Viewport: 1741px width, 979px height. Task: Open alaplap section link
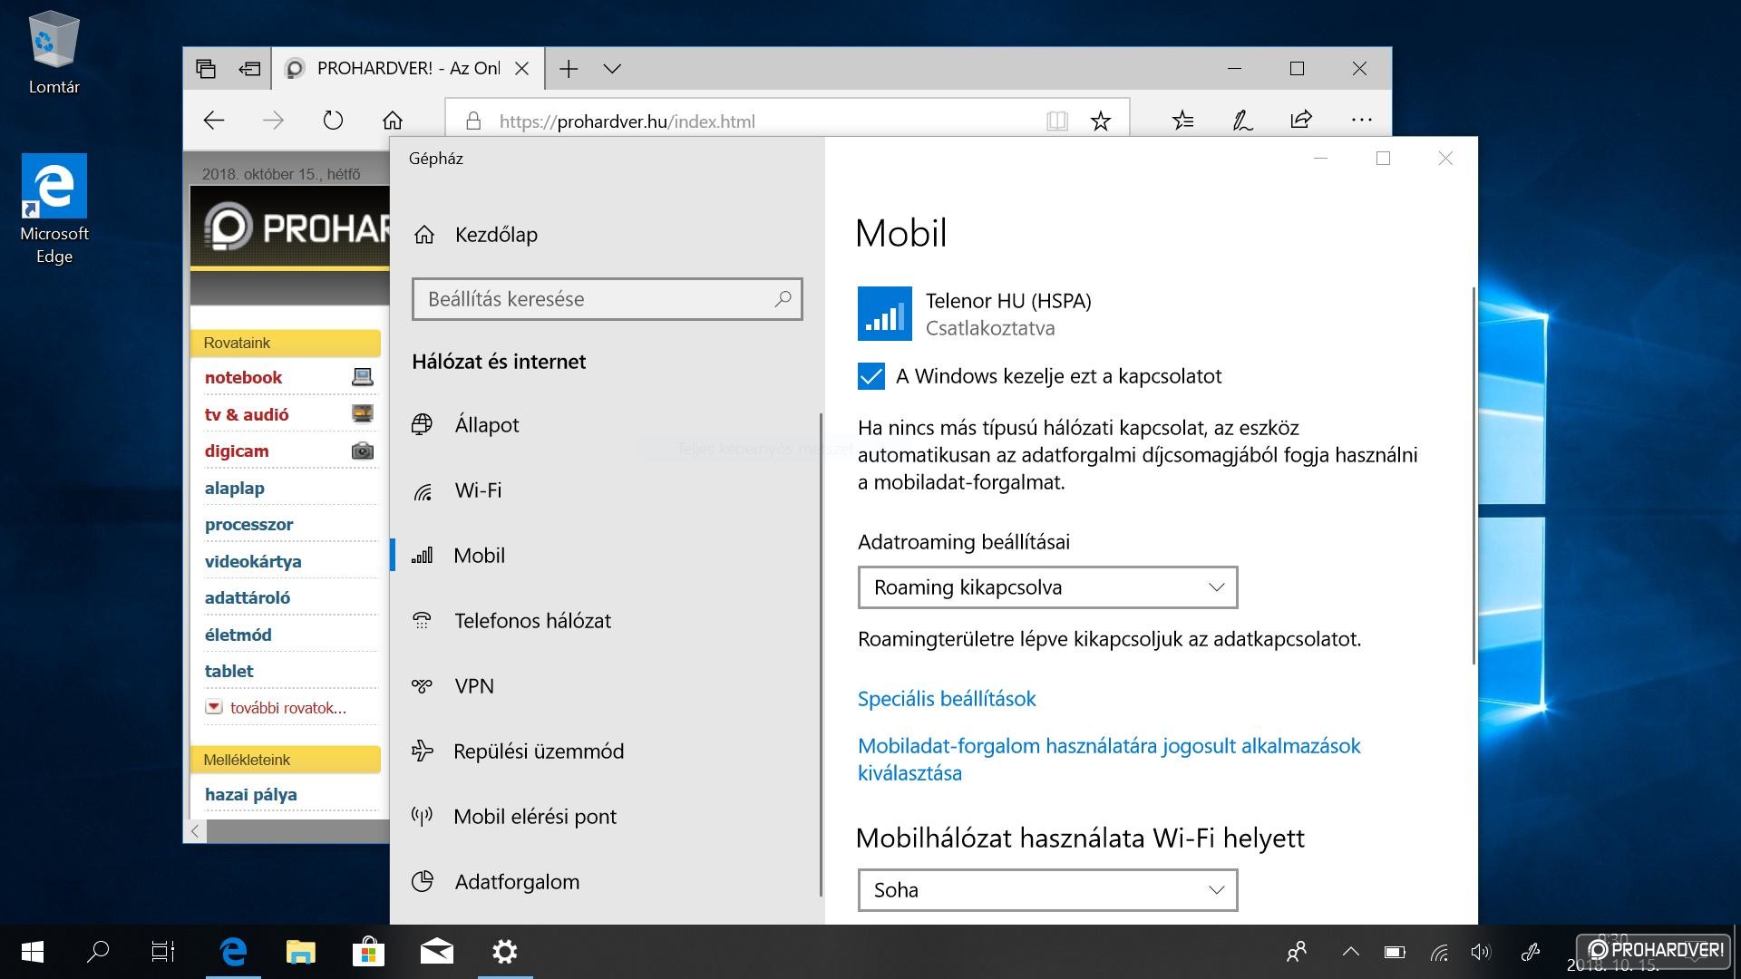pyautogui.click(x=235, y=488)
